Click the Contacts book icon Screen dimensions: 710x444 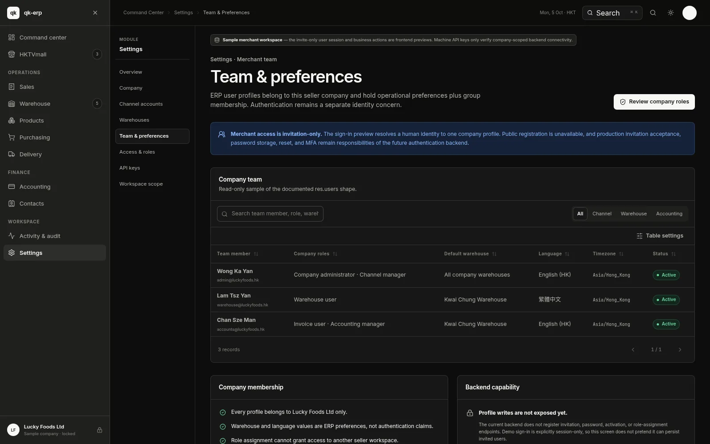(x=12, y=203)
